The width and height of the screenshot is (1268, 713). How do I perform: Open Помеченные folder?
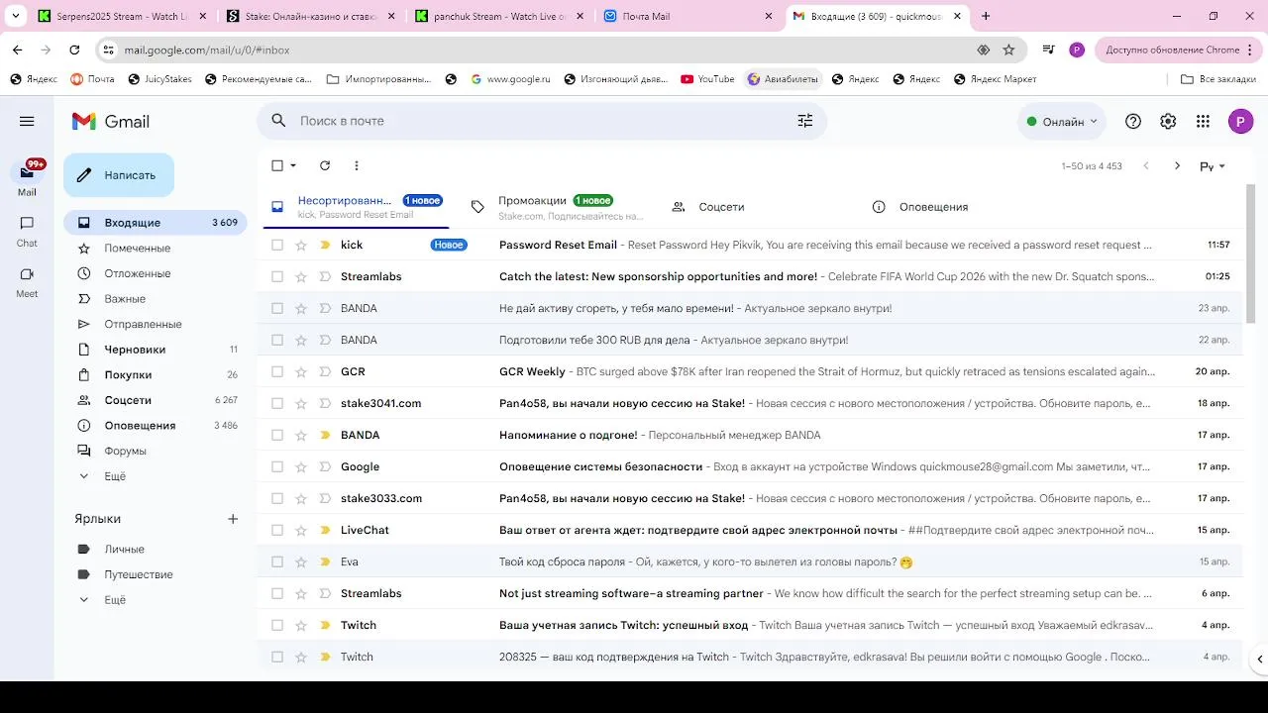pyautogui.click(x=156, y=249)
